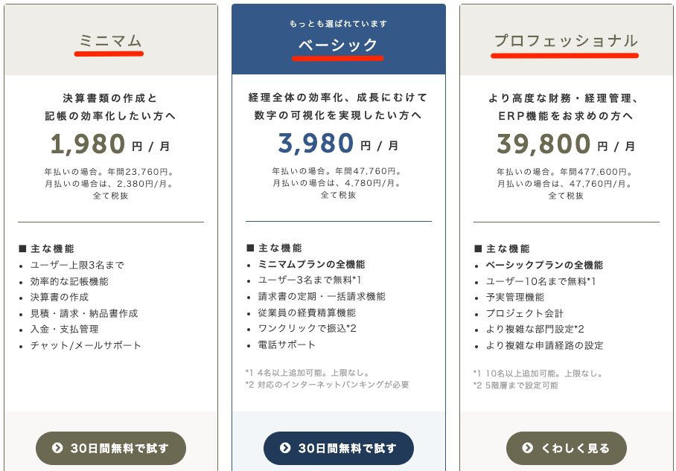This screenshot has height=471, width=676.
Task: Click the チャット/メールサポート feature item
Action: [x=86, y=345]
